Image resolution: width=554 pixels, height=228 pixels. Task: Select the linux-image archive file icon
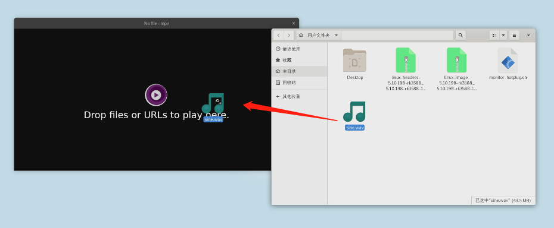(456, 60)
